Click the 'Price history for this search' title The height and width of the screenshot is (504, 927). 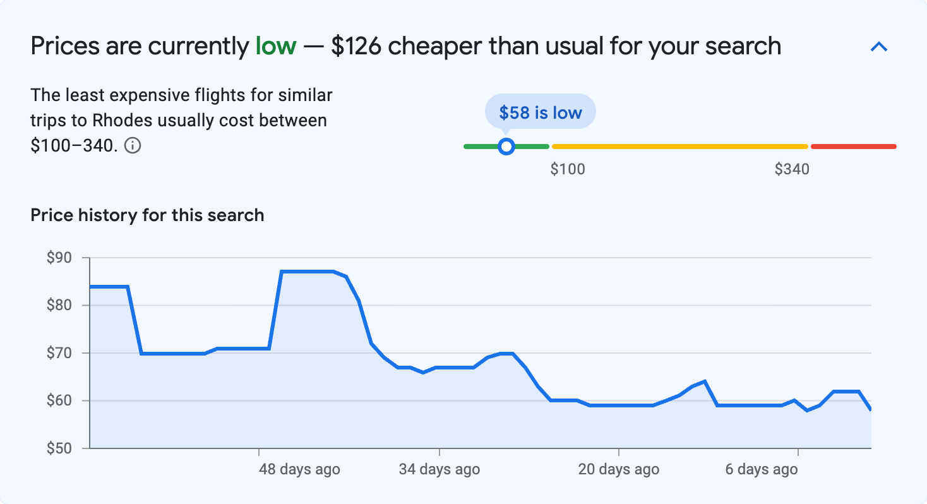[147, 215]
